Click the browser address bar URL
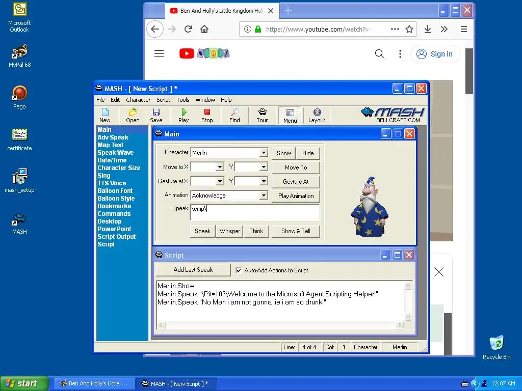Image resolution: width=522 pixels, height=391 pixels. pos(318,29)
